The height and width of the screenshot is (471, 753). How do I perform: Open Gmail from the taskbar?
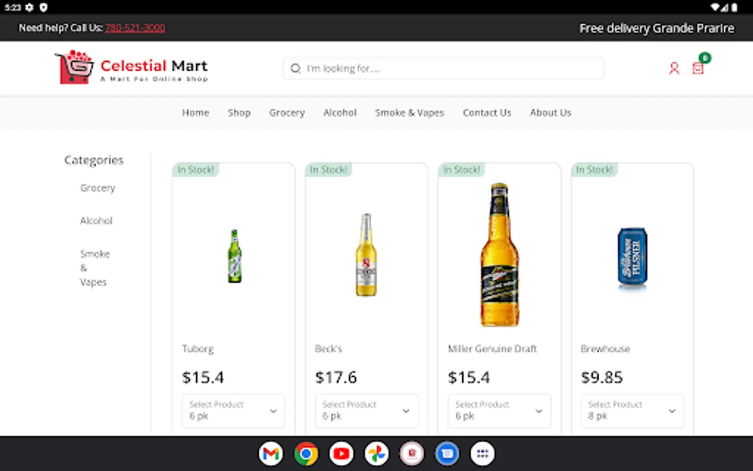270,453
